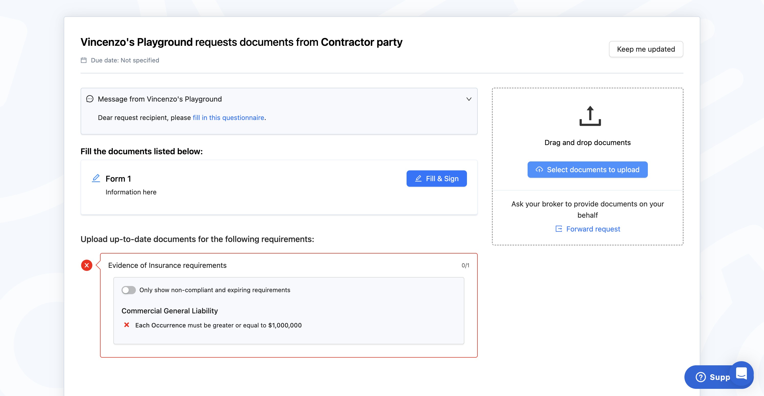
Task: Click the Forward request link
Action: click(x=593, y=229)
